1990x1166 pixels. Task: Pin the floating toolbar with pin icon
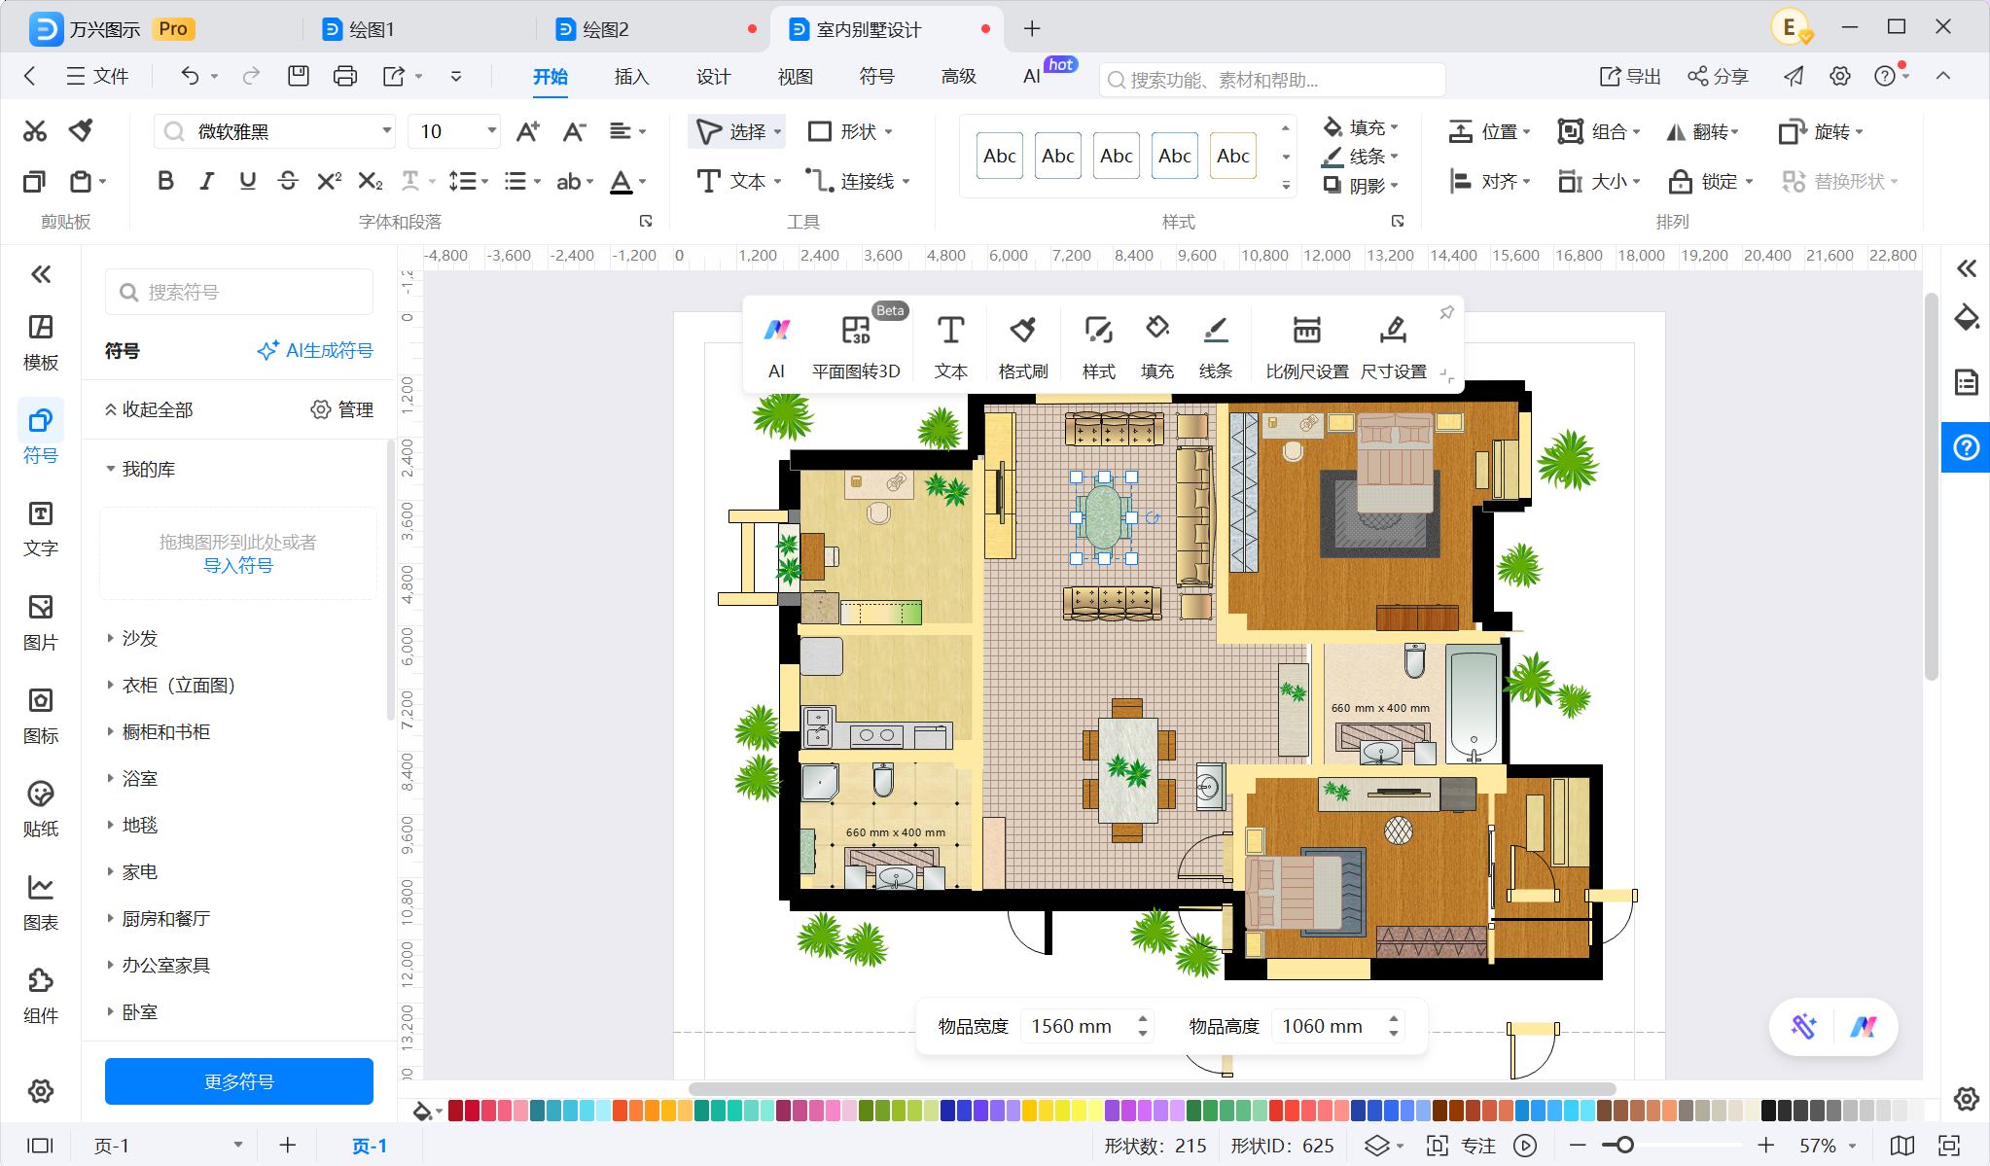tap(1446, 313)
